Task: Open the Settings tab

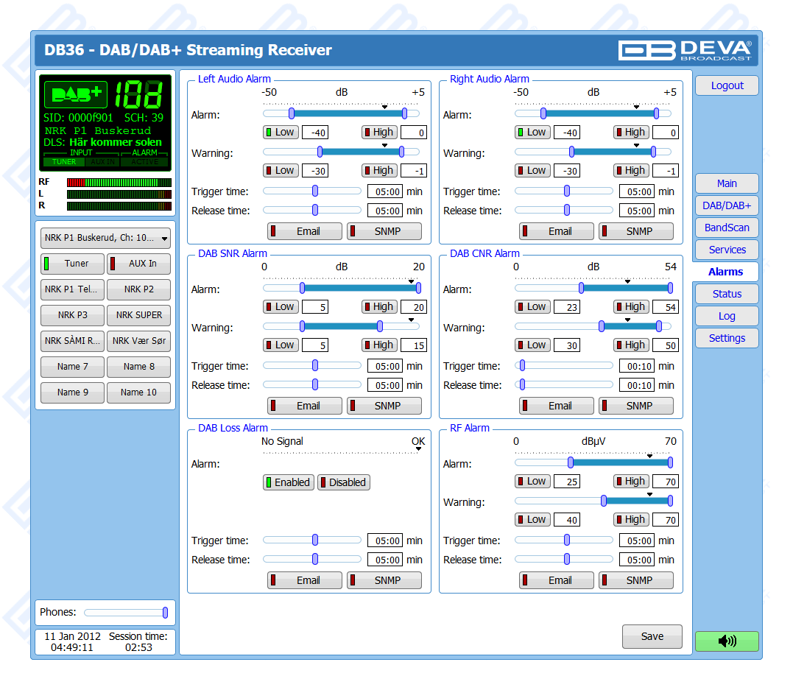Action: 726,338
